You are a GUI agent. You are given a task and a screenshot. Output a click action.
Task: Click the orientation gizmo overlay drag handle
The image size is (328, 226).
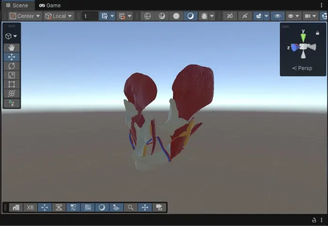[x=285, y=26]
